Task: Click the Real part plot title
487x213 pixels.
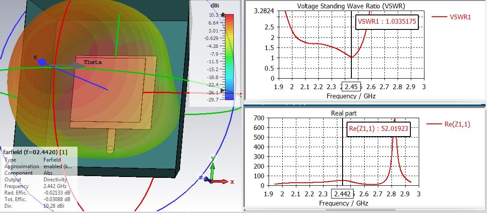Action: pos(343,113)
